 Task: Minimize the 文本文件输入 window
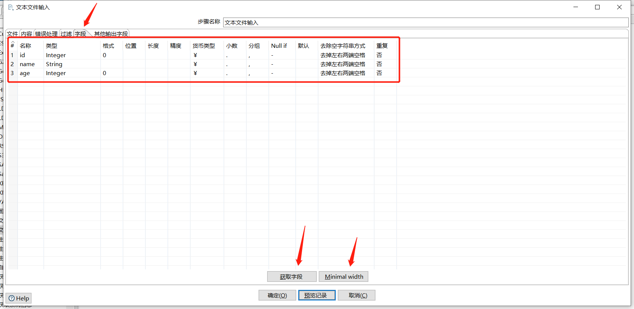pos(576,7)
